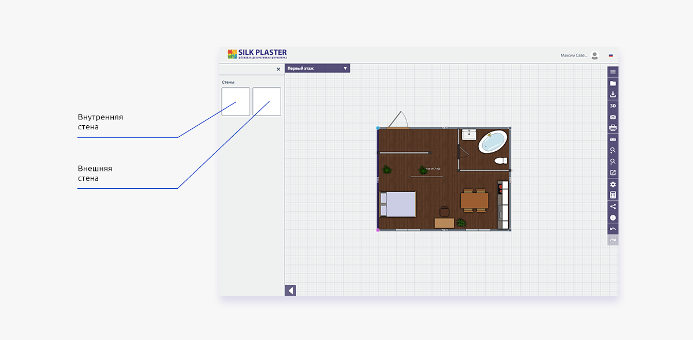Take a snapshot with the camera icon

coord(613,117)
